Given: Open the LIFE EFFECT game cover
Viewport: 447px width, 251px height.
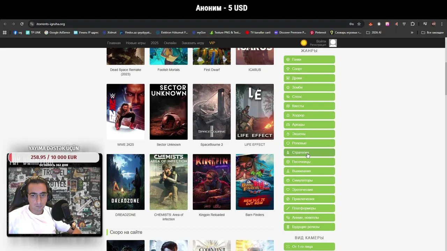Looking at the screenshot, I should pos(255,112).
